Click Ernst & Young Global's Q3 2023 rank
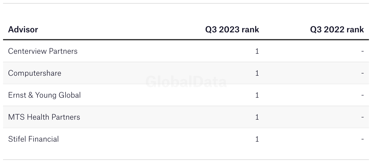The image size is (372, 163). click(257, 95)
